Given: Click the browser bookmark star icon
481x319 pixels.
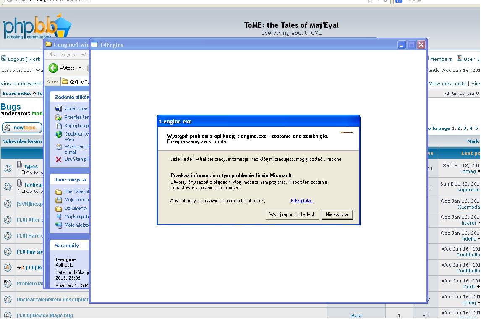Looking at the screenshot, I should pyautogui.click(x=370, y=1).
